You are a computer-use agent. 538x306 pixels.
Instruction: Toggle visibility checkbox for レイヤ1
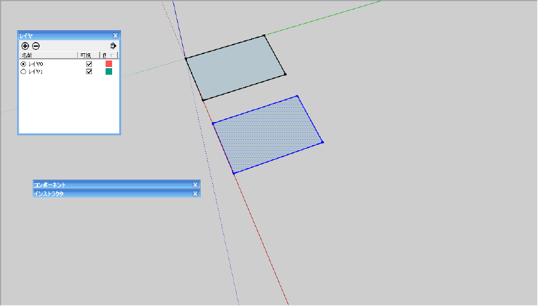tap(89, 72)
